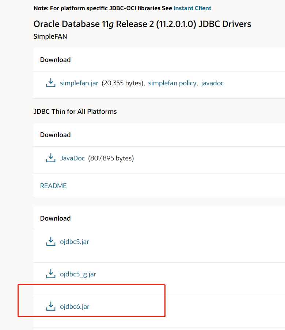Select the ojdbc6.jar download link
This screenshot has height=330, width=285.
tap(75, 307)
